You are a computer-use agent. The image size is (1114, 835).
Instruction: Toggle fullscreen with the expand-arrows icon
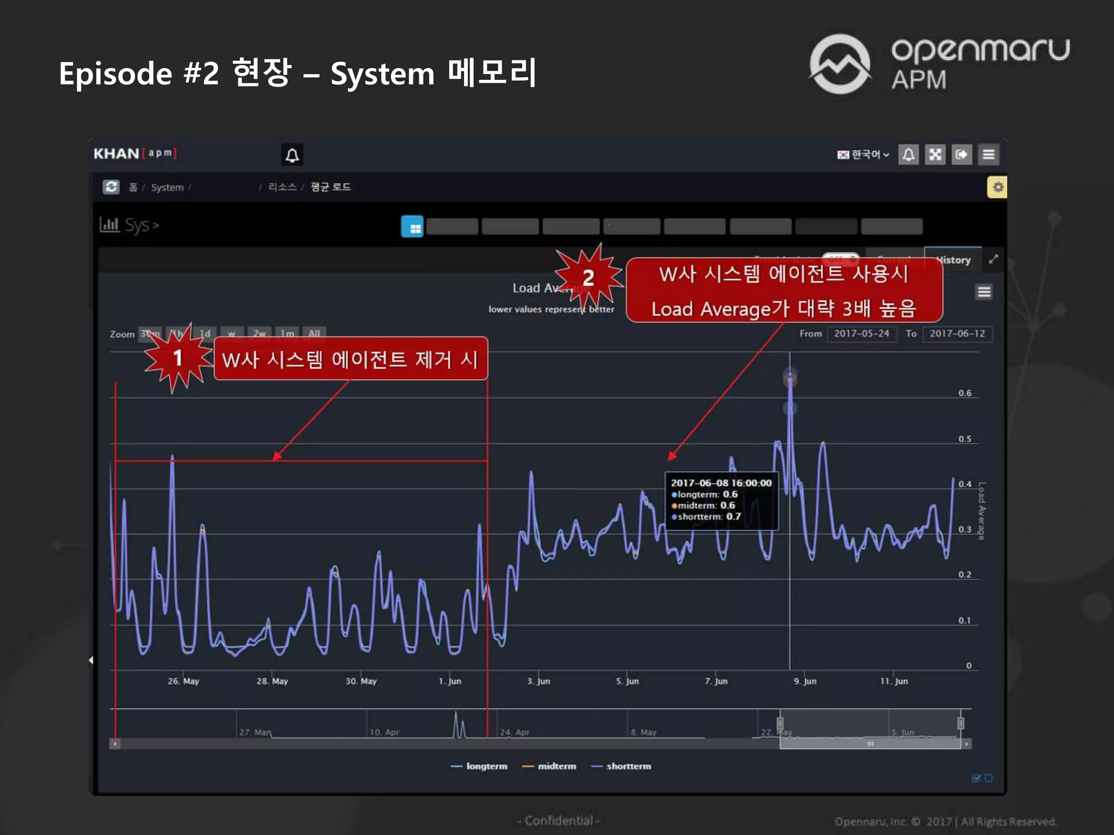point(935,155)
